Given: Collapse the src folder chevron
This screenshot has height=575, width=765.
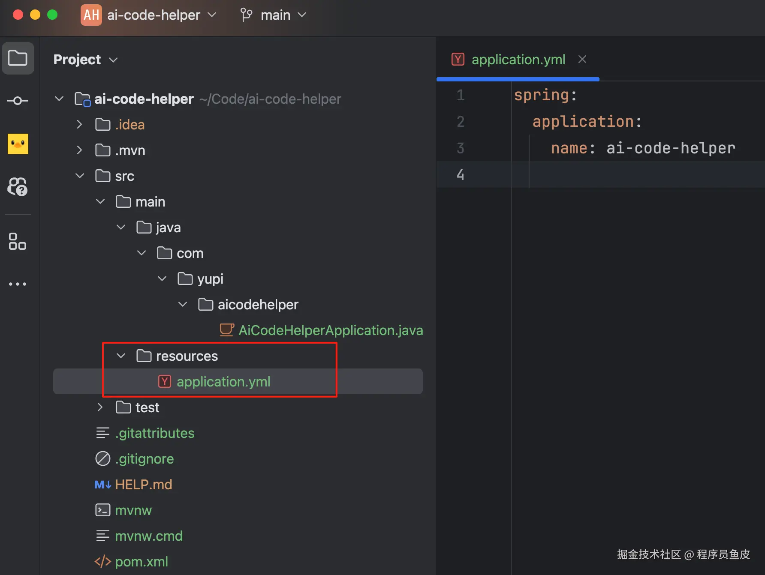Looking at the screenshot, I should (80, 176).
